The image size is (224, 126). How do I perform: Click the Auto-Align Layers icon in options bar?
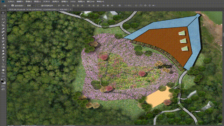pyautogui.click(x=119, y=6)
